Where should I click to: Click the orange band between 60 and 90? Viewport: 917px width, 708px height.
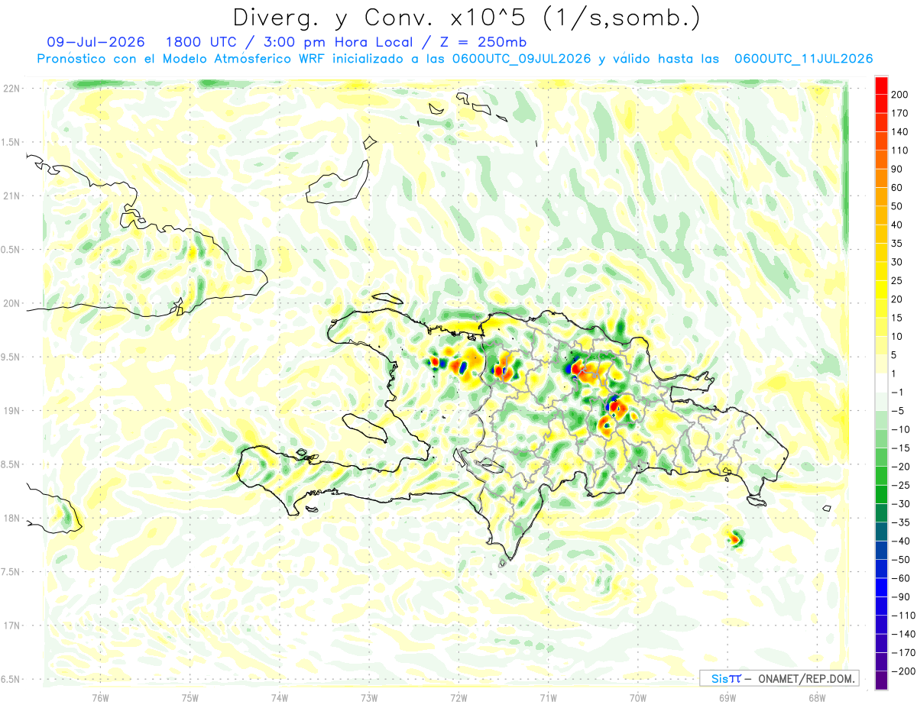tap(881, 178)
